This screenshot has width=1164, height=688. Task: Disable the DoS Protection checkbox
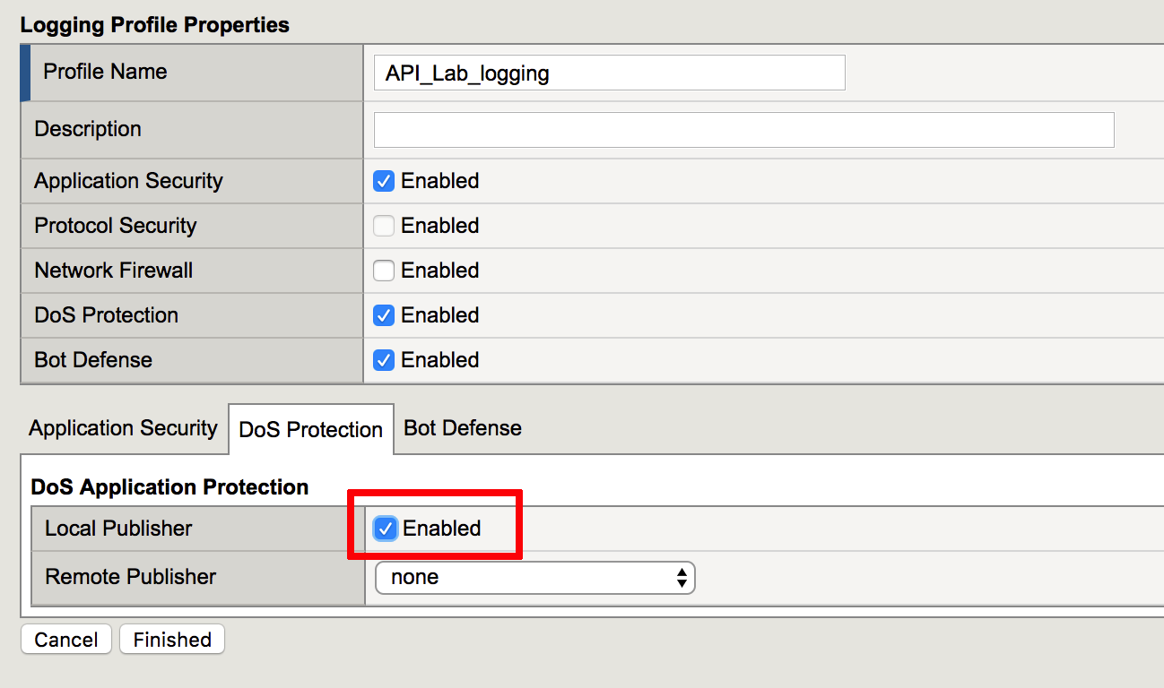point(384,315)
